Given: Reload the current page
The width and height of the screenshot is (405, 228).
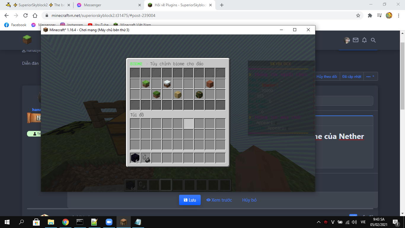Looking at the screenshot, I should 25,15.
